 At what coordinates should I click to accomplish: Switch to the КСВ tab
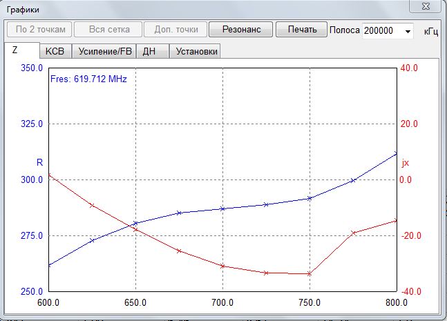(55, 51)
